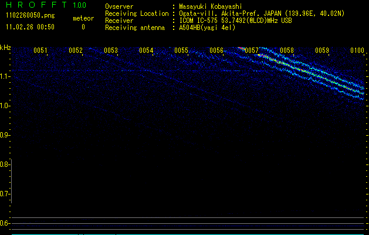Screen dimensions: 369x235
Task: Click the kHz axis unit label
Action: pos(5,48)
